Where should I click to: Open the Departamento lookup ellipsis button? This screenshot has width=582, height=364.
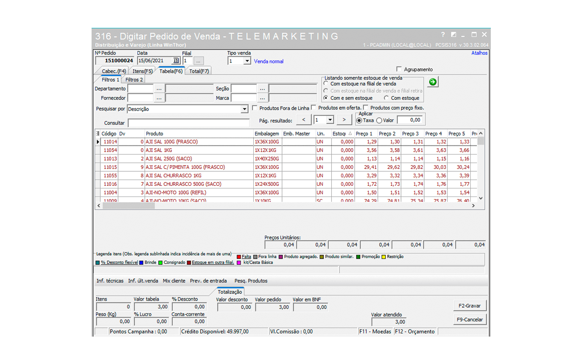click(159, 89)
